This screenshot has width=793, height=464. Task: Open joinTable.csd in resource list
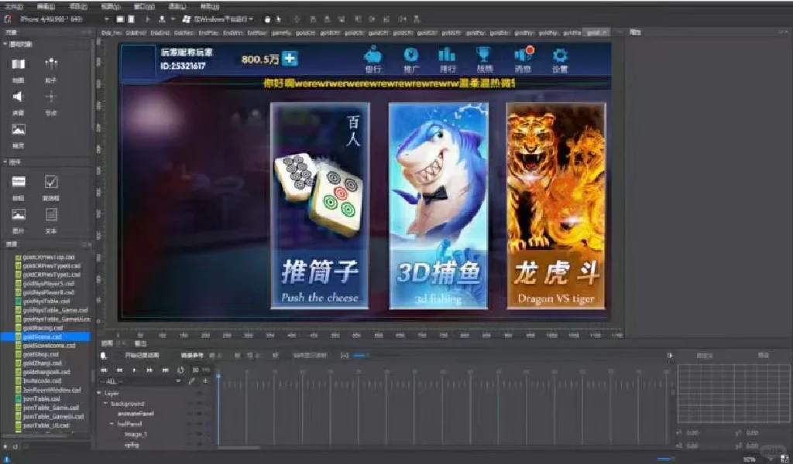pyautogui.click(x=41, y=399)
